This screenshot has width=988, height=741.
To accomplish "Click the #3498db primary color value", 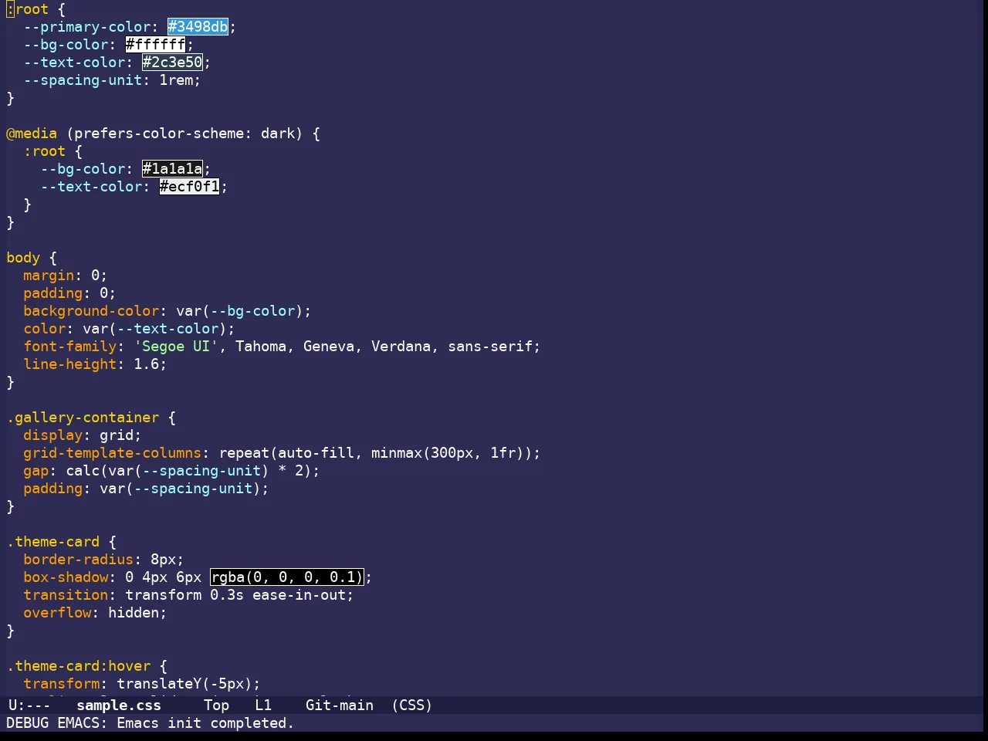I will click(x=198, y=27).
